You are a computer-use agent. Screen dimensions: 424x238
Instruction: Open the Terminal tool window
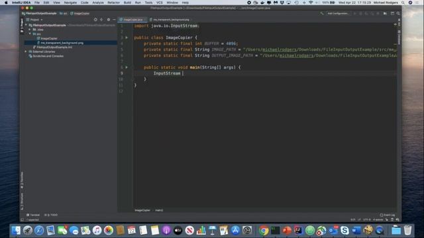pos(33,215)
